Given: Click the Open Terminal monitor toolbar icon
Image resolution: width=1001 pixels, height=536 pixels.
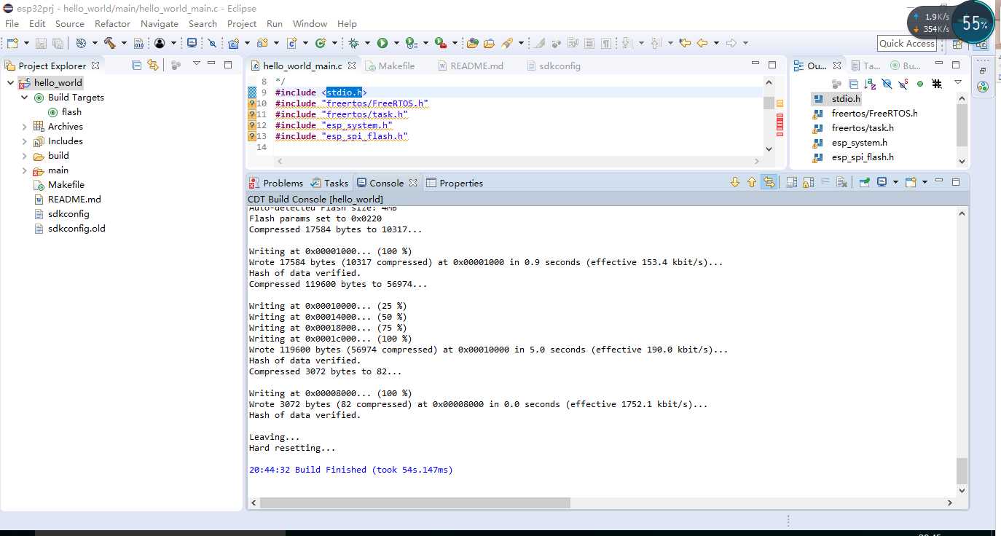Looking at the screenshot, I should click(192, 43).
